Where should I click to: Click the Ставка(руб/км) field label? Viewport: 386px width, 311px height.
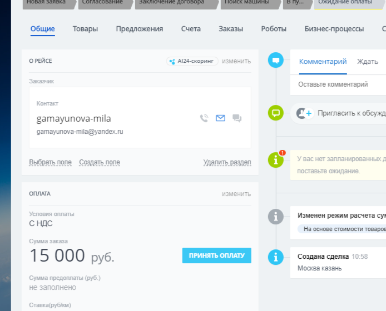click(x=50, y=305)
